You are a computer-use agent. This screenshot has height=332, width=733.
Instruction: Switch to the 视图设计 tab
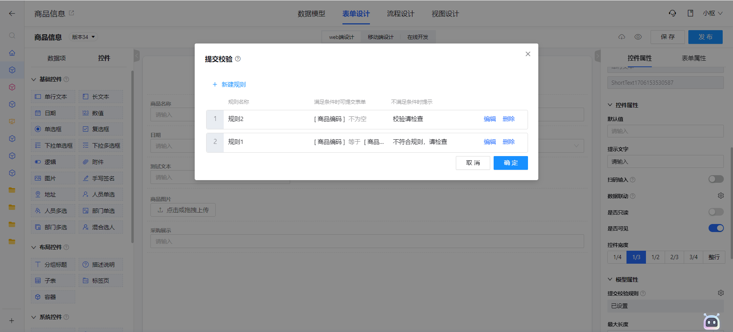[445, 14]
